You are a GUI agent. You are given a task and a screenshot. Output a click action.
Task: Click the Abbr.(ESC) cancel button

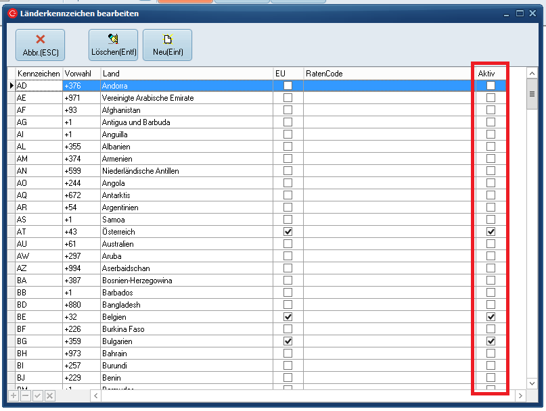tap(40, 45)
